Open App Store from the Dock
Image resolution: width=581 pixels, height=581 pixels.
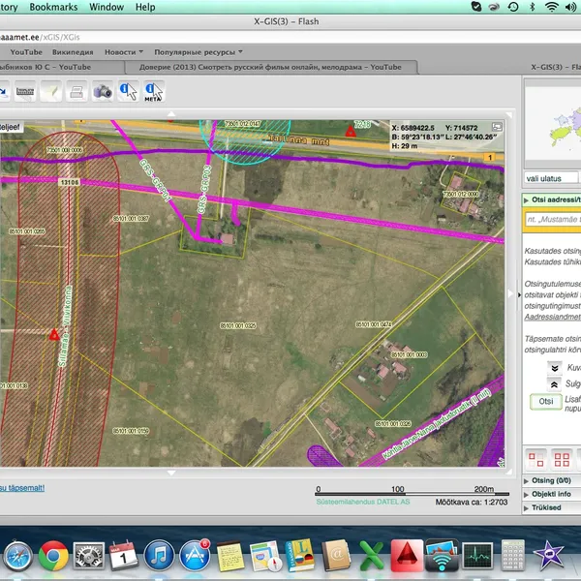(195, 556)
